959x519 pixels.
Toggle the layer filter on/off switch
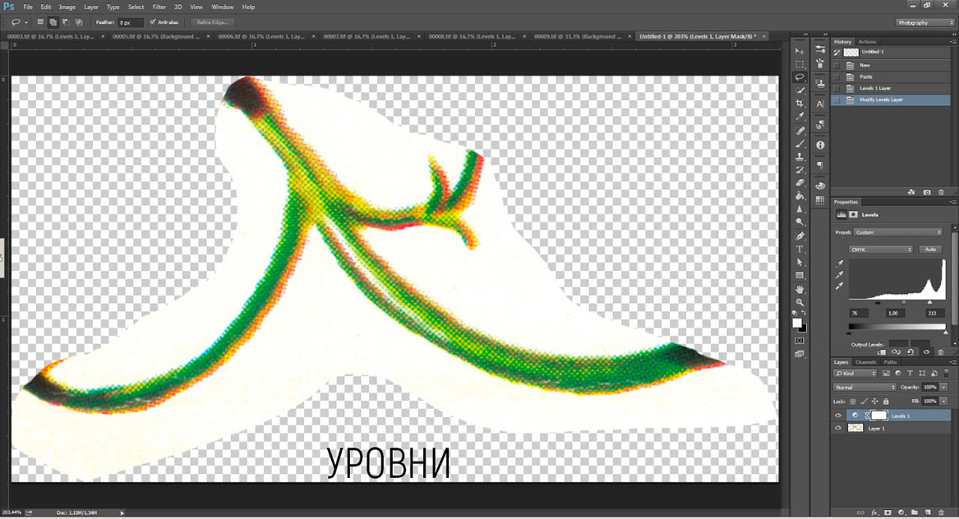click(x=946, y=373)
